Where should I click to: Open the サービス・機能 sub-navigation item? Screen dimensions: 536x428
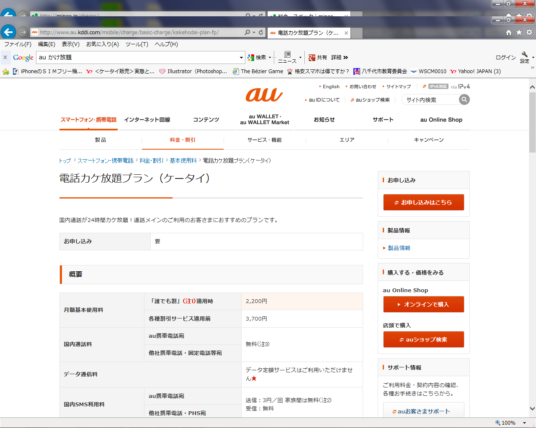pos(265,140)
